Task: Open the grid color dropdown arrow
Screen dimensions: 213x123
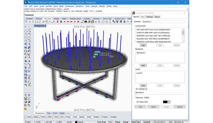Action: click(169, 102)
